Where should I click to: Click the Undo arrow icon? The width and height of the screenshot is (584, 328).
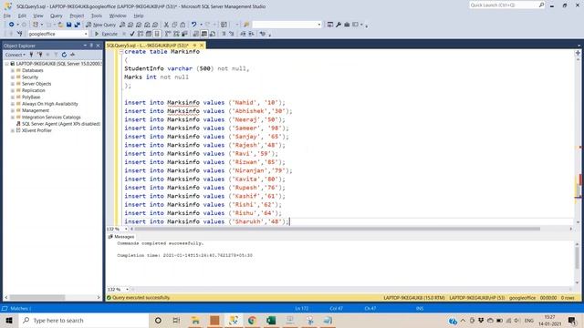coord(193,25)
